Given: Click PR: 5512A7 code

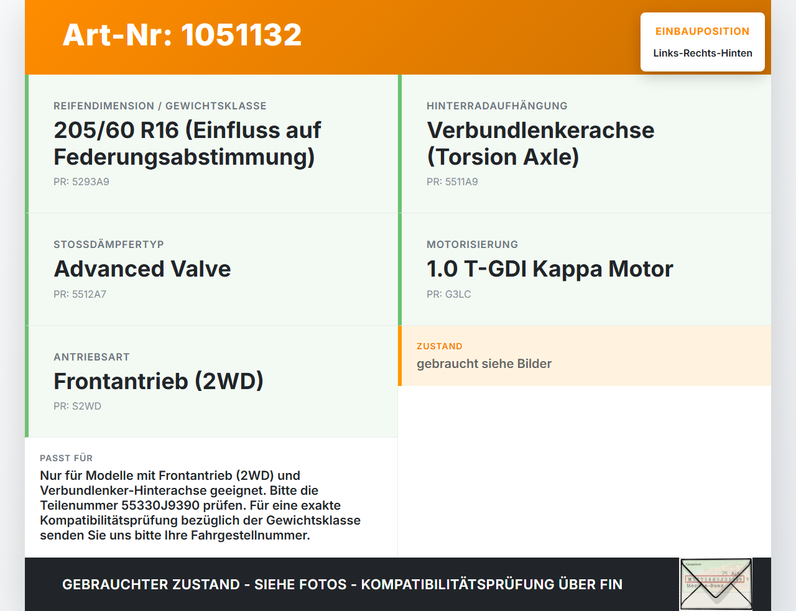Looking at the screenshot, I should point(80,295).
